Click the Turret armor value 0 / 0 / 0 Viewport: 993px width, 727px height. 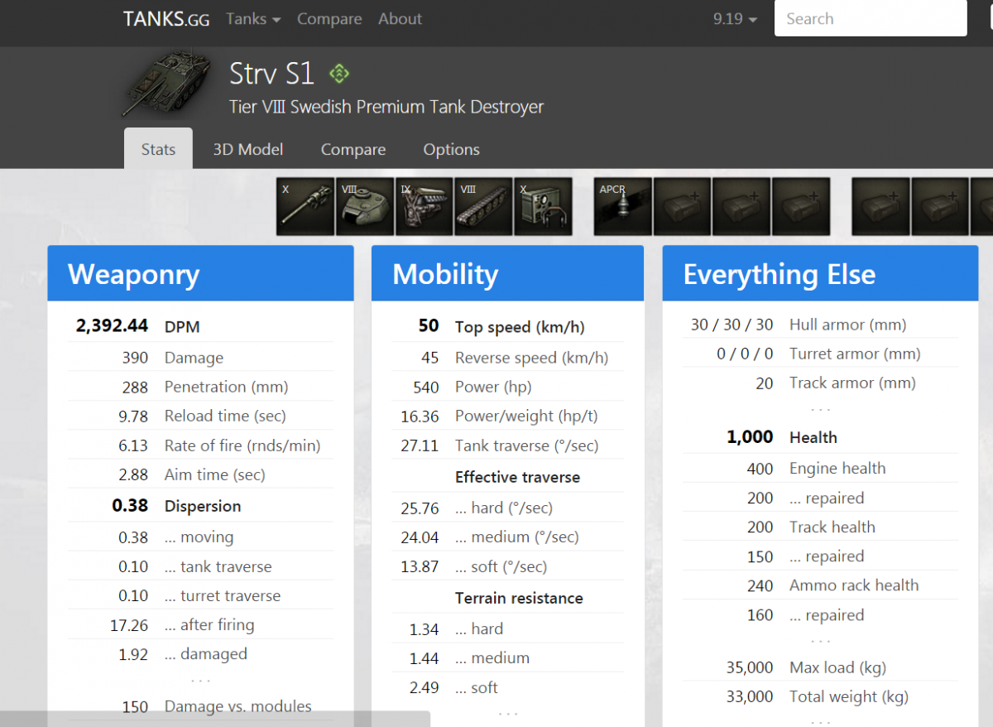click(746, 354)
